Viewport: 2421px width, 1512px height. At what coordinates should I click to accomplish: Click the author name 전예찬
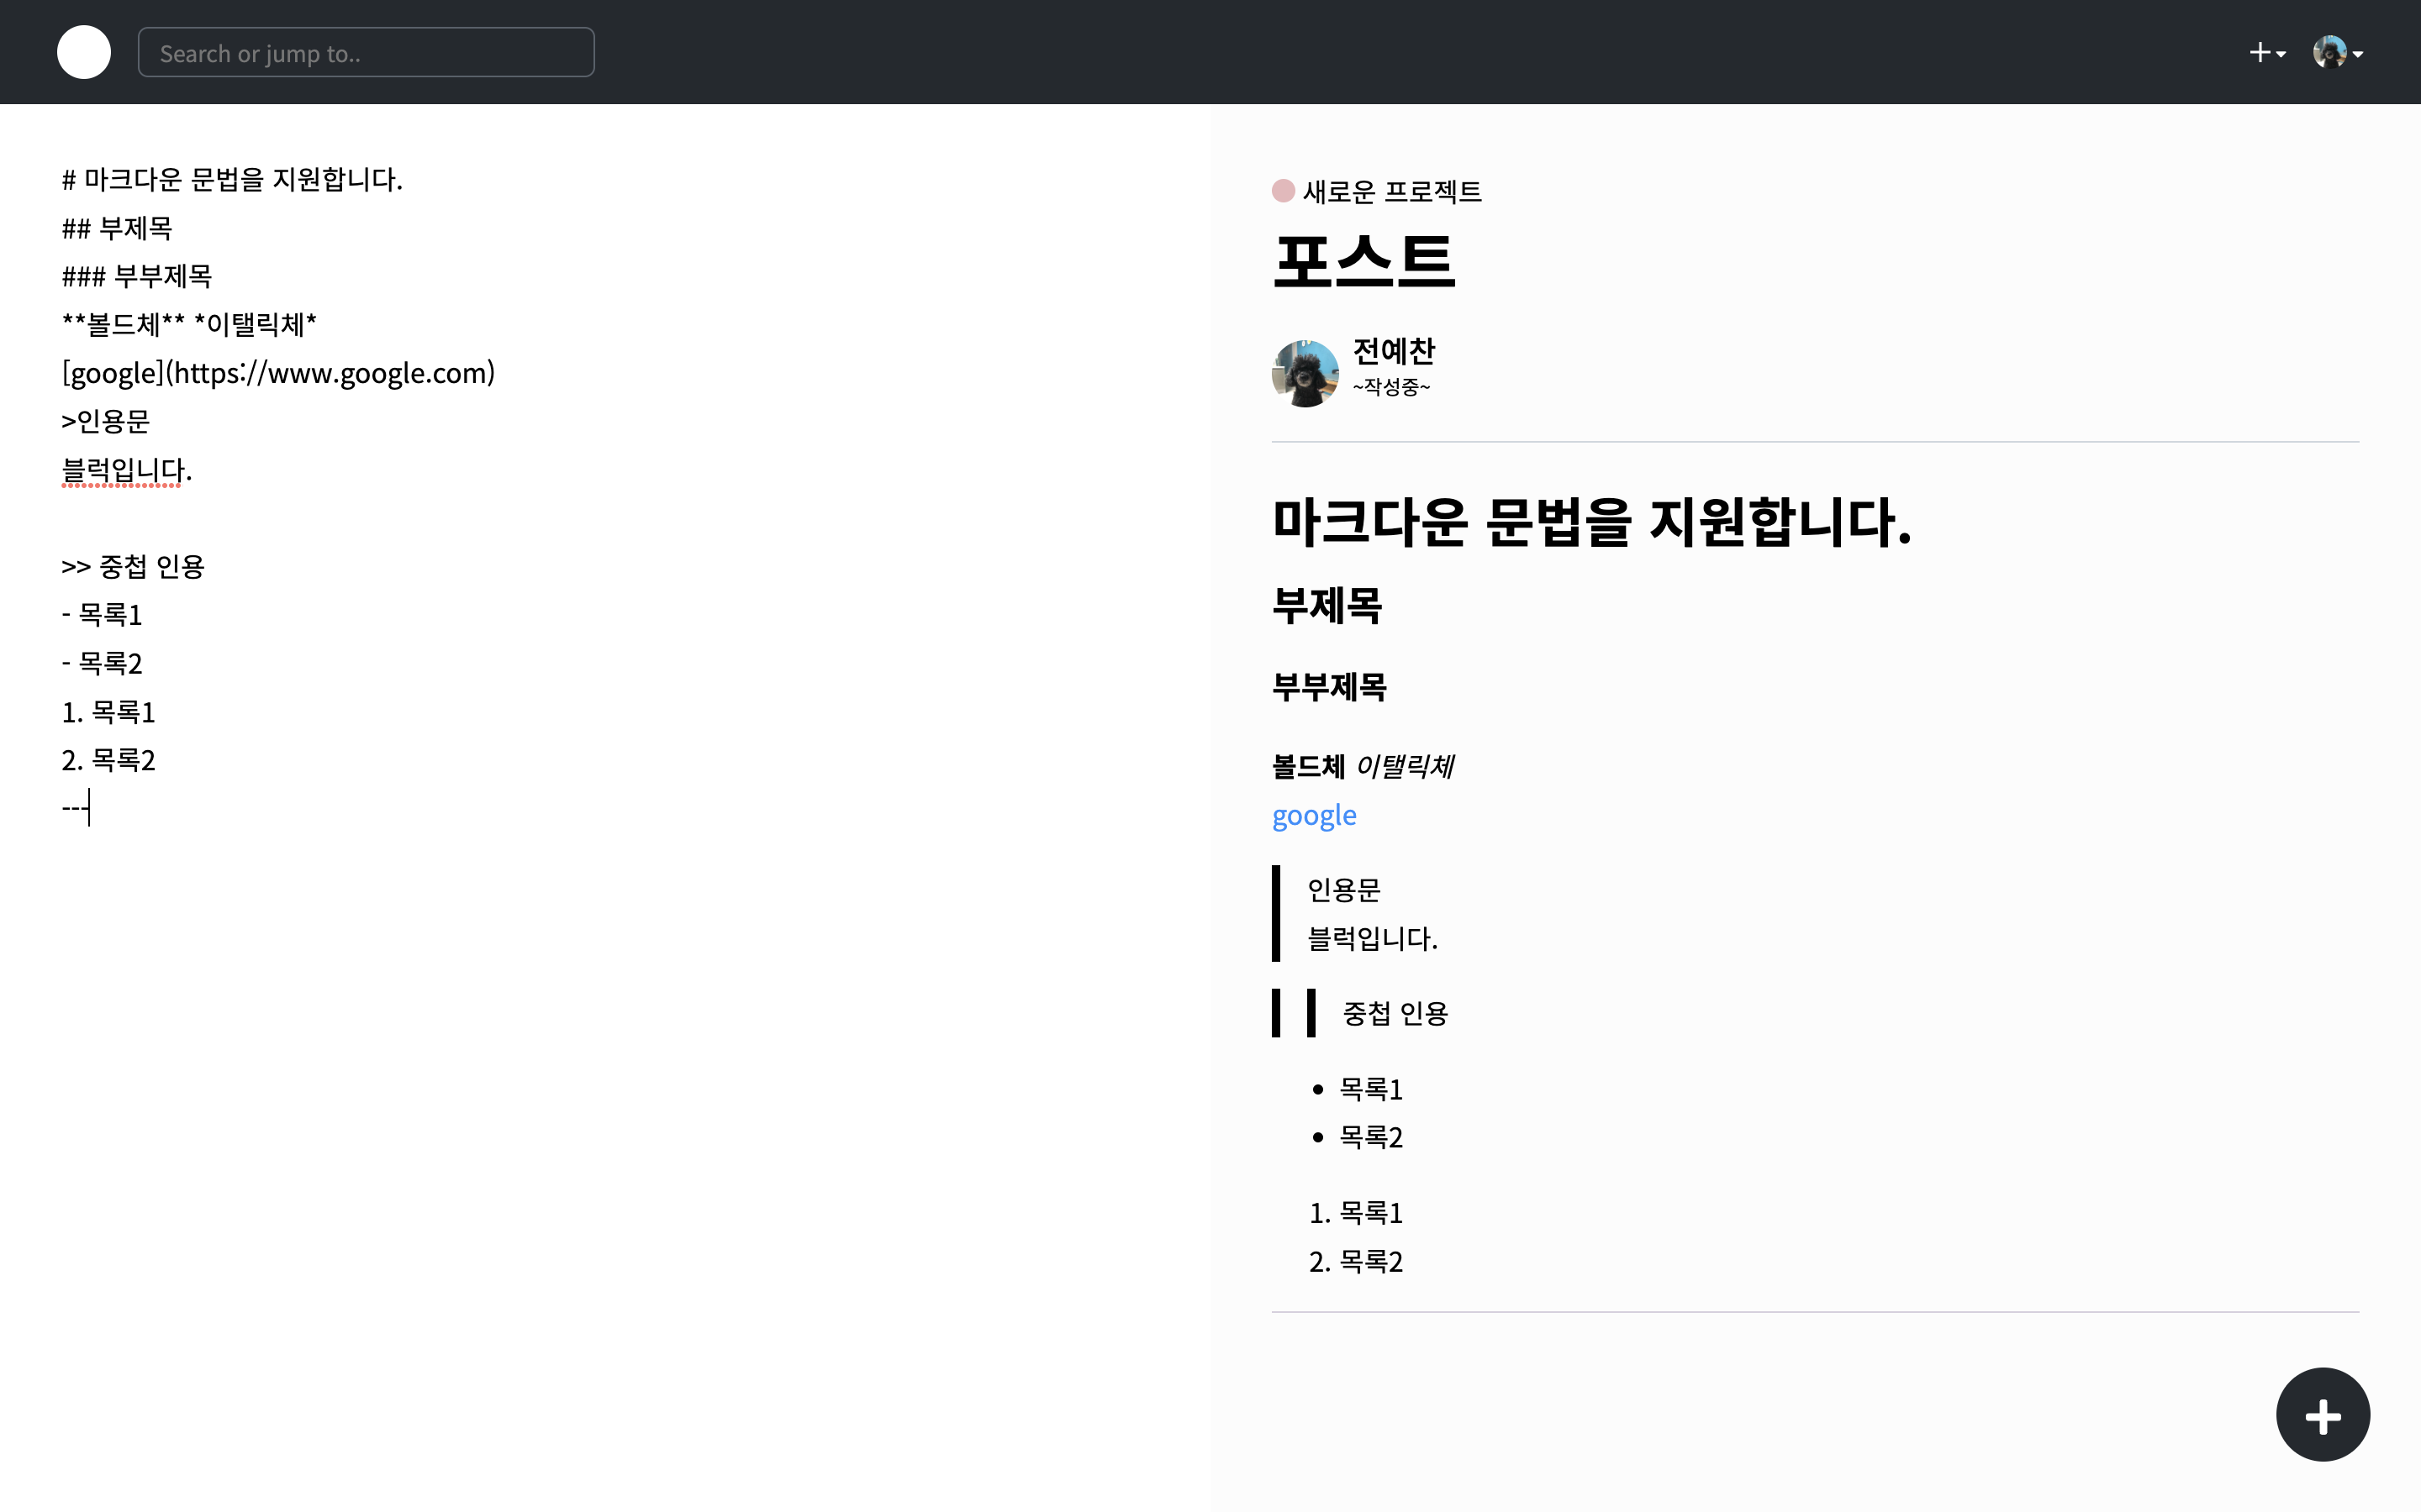[x=1394, y=351]
